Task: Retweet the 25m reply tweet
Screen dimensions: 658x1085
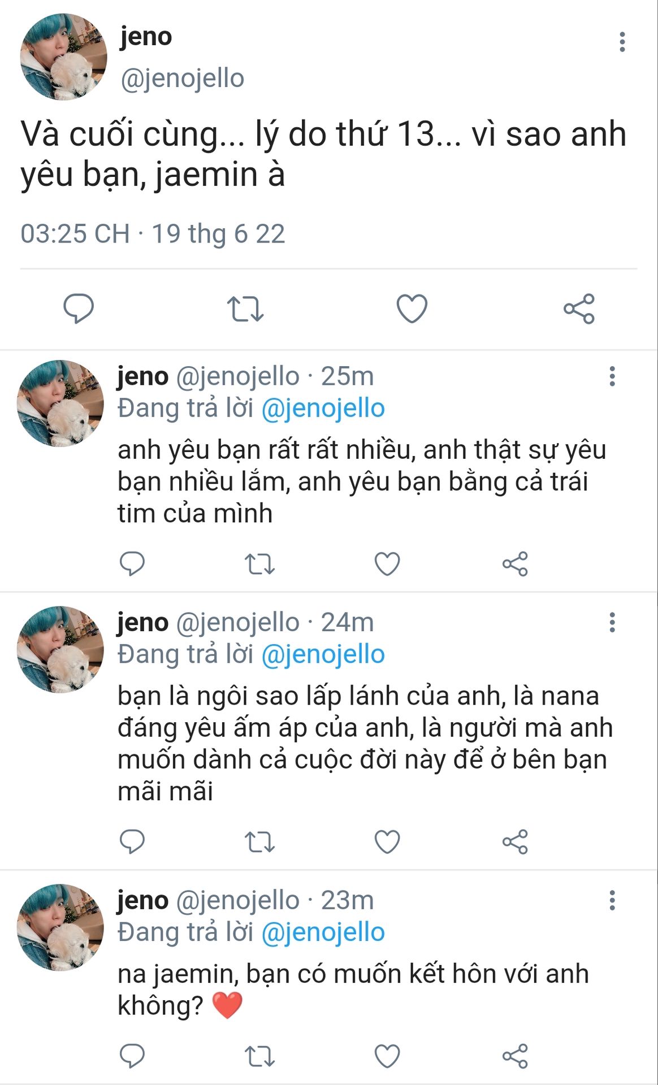Action: (x=259, y=564)
